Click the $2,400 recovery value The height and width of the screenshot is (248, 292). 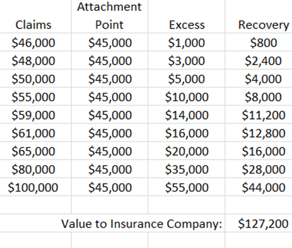[x=264, y=61]
